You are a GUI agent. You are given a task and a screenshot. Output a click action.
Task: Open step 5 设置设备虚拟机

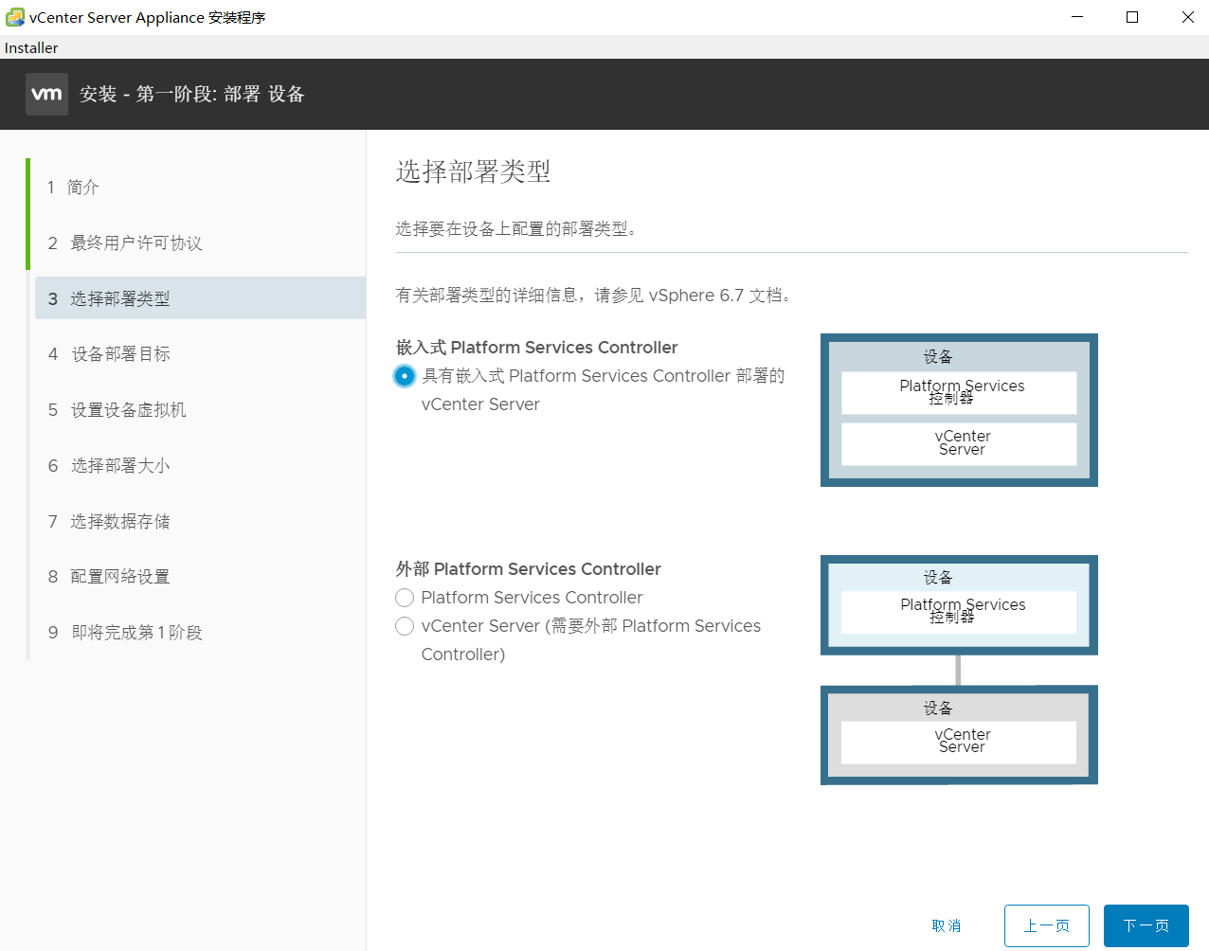(198, 410)
